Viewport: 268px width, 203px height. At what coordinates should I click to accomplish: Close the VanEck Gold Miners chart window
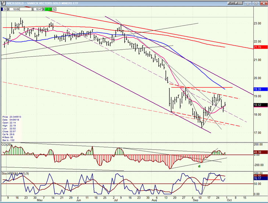tap(263, 3)
